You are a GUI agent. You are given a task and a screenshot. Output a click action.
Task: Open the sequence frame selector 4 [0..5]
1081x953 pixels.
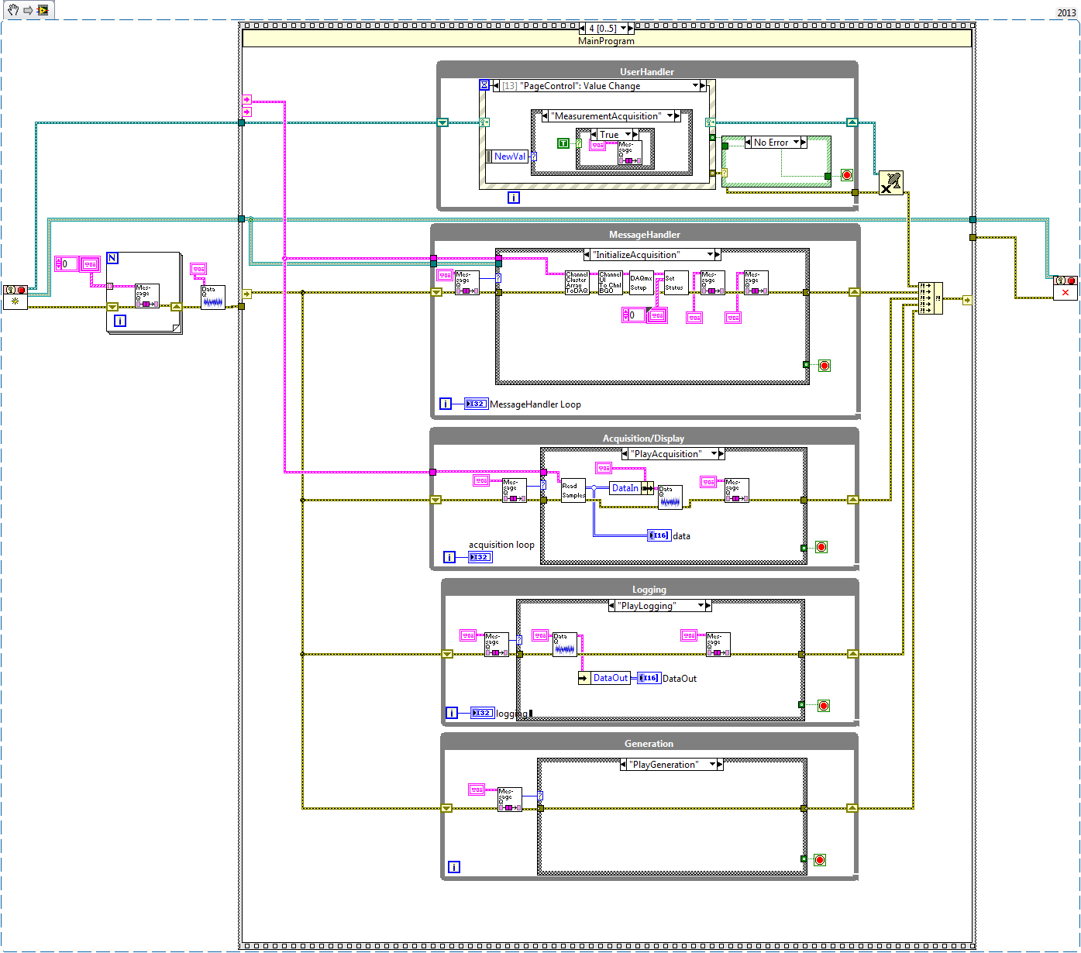(608, 29)
